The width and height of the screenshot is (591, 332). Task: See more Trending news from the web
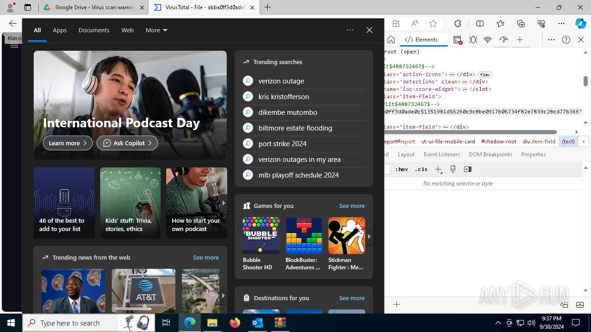206,257
